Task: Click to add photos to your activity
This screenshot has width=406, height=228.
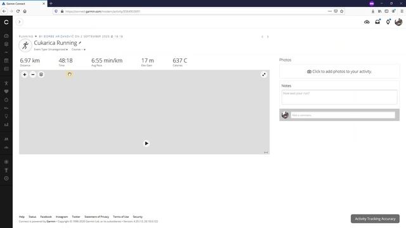Action: tap(339, 72)
